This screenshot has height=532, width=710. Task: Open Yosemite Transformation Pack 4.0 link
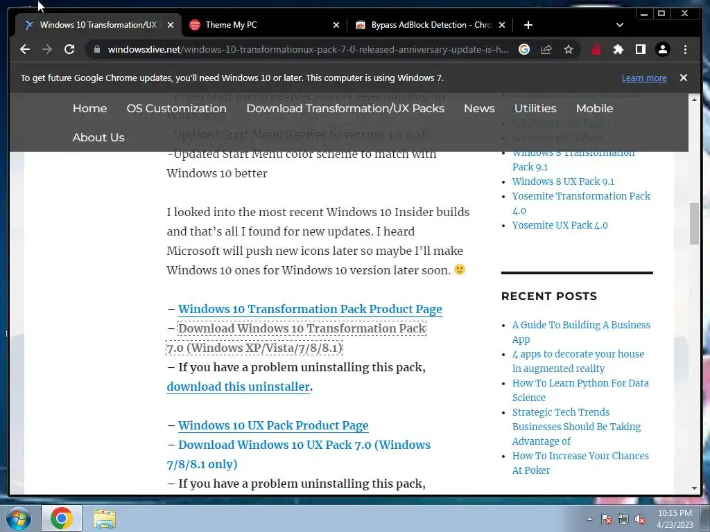(x=581, y=203)
